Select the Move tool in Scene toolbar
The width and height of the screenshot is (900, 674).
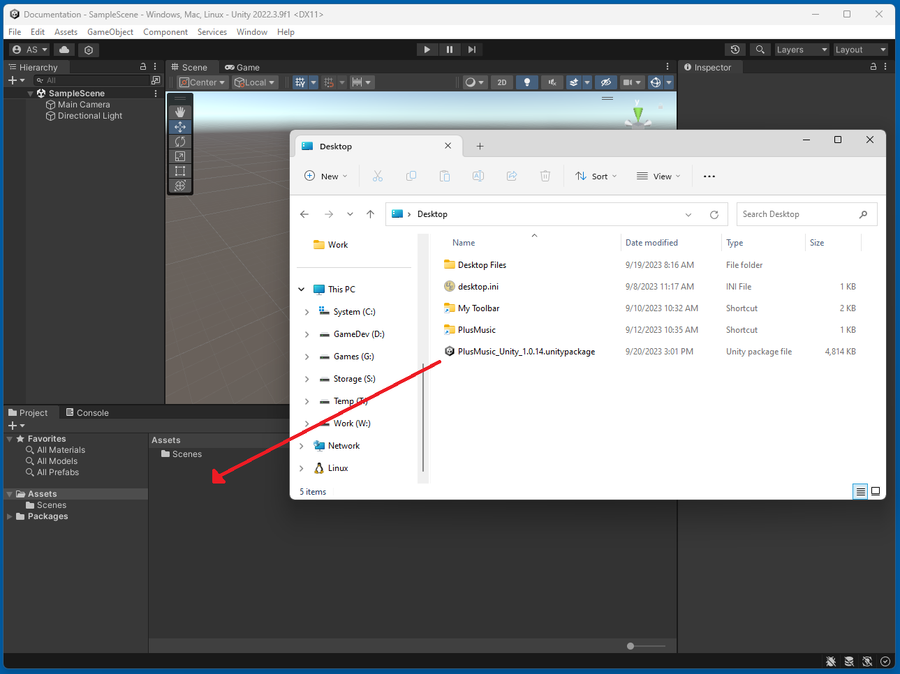tap(180, 127)
